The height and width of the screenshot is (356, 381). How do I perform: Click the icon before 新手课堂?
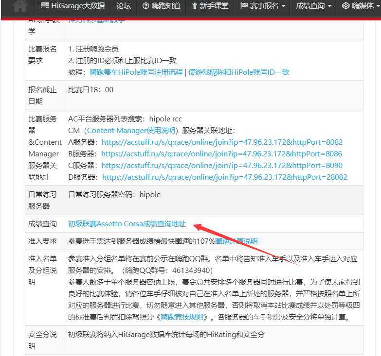(x=194, y=6)
